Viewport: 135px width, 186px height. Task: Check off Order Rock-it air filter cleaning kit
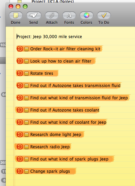(27, 49)
